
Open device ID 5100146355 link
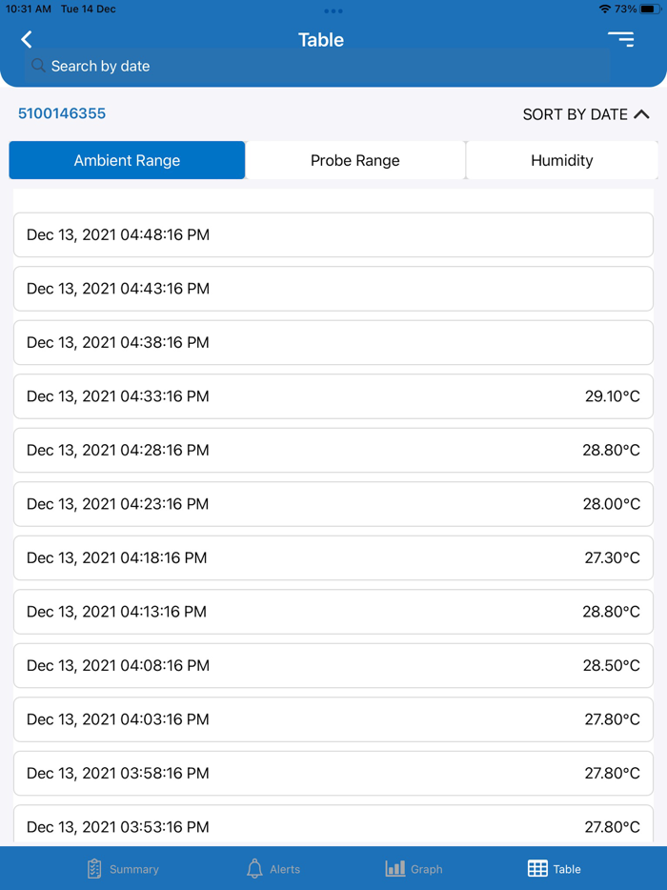(x=62, y=113)
